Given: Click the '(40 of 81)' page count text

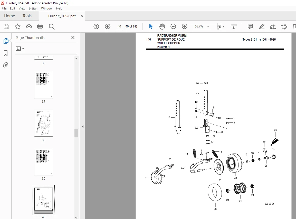Looking at the screenshot, I should coord(131,26).
